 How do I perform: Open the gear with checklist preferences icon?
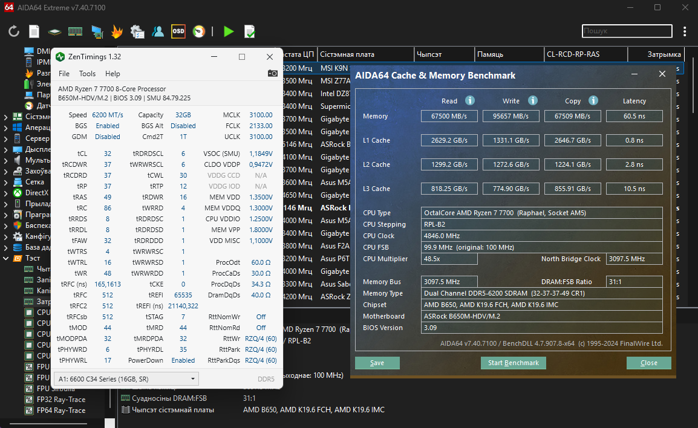[137, 31]
